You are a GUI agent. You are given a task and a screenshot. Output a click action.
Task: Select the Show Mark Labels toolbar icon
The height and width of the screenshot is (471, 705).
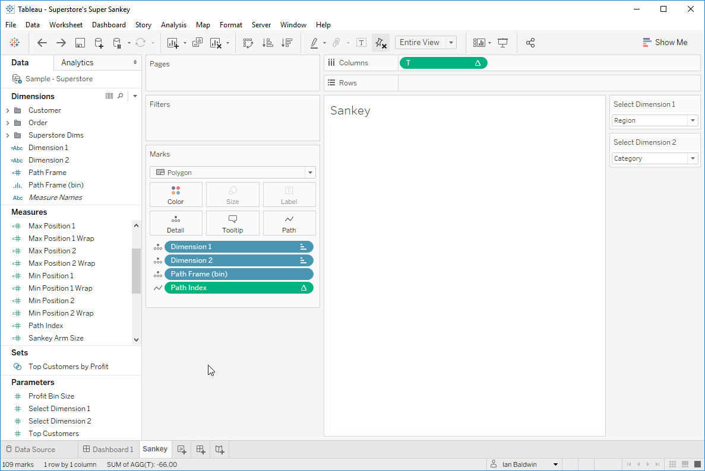pos(361,43)
